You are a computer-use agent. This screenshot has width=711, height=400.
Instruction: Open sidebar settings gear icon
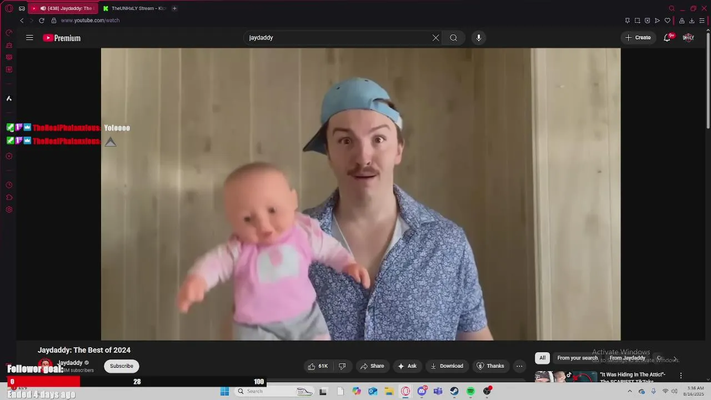[x=9, y=209]
